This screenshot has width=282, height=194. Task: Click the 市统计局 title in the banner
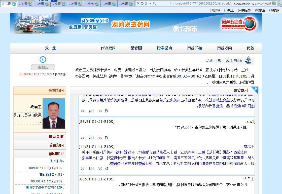tap(185, 29)
